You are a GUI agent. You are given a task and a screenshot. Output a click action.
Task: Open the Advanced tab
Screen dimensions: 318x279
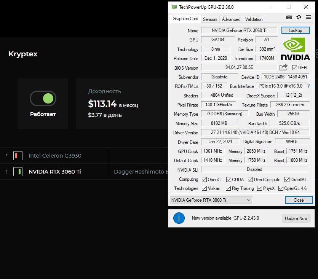231,19
